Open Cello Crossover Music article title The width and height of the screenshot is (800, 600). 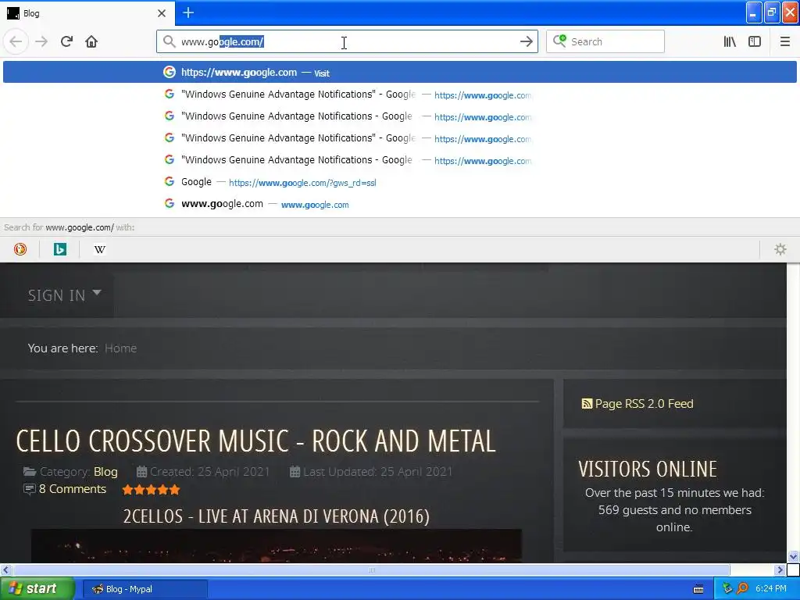[x=255, y=441]
